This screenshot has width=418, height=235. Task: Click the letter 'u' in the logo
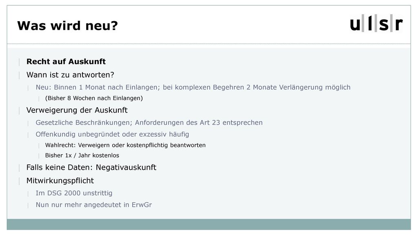click(355, 25)
